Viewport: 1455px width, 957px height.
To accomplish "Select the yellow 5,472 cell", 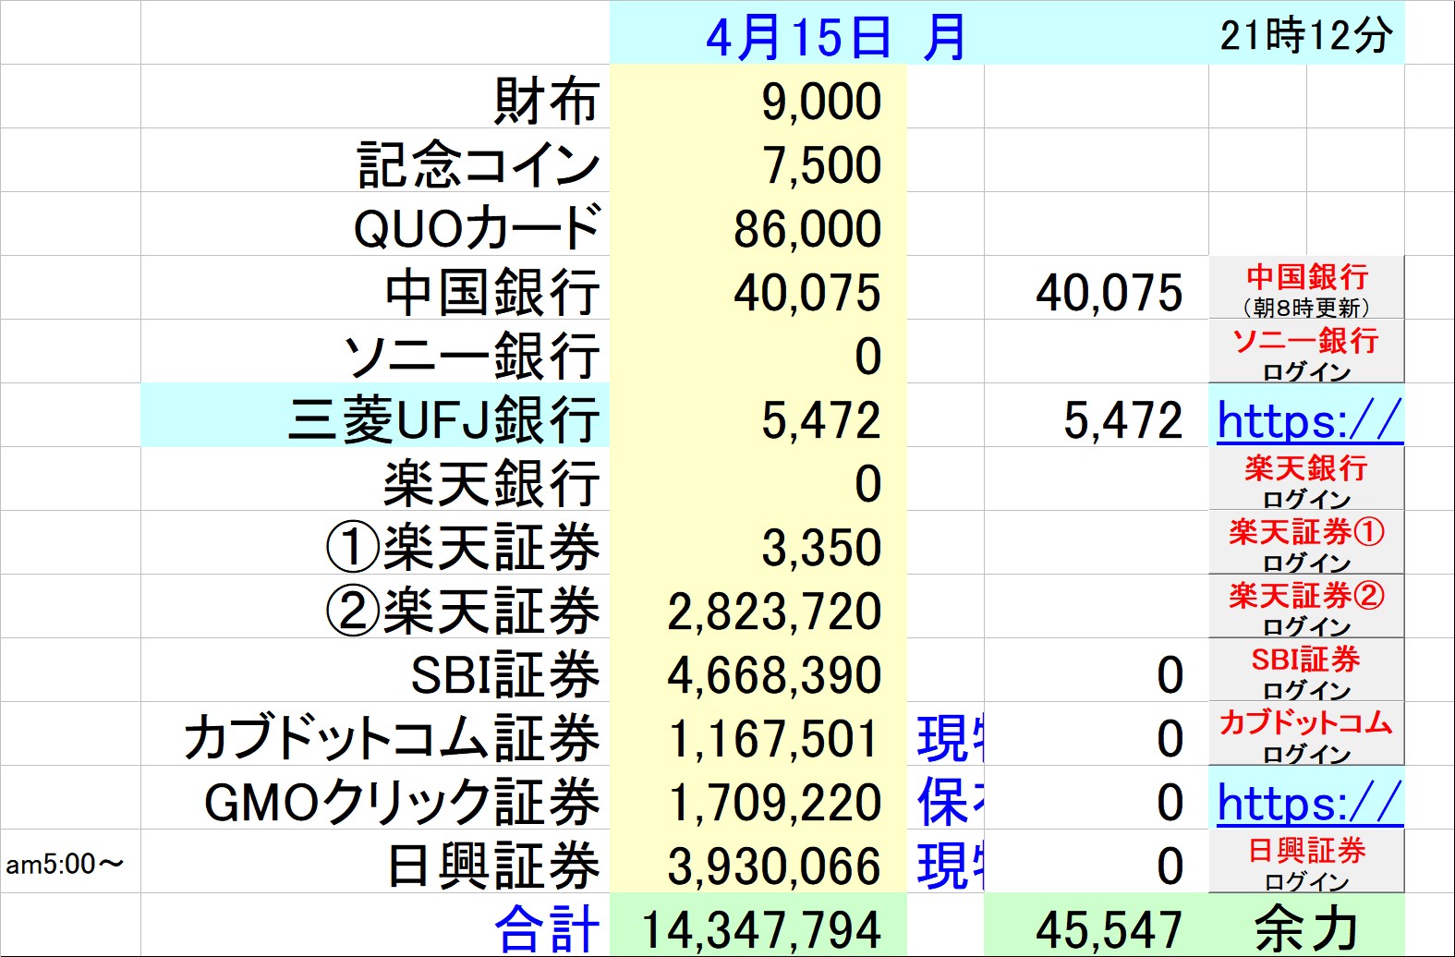I will click(758, 416).
